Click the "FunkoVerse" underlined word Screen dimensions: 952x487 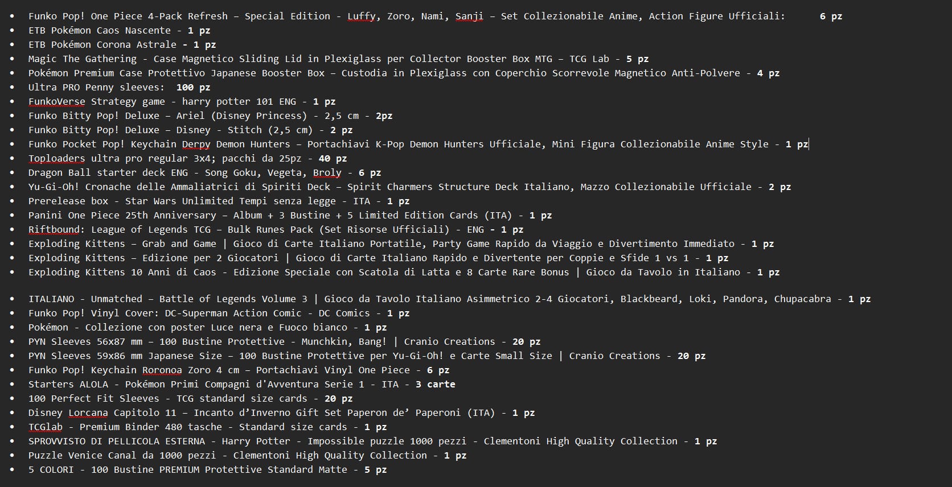57,102
